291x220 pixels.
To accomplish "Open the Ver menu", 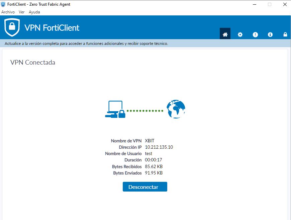I will (21, 12).
